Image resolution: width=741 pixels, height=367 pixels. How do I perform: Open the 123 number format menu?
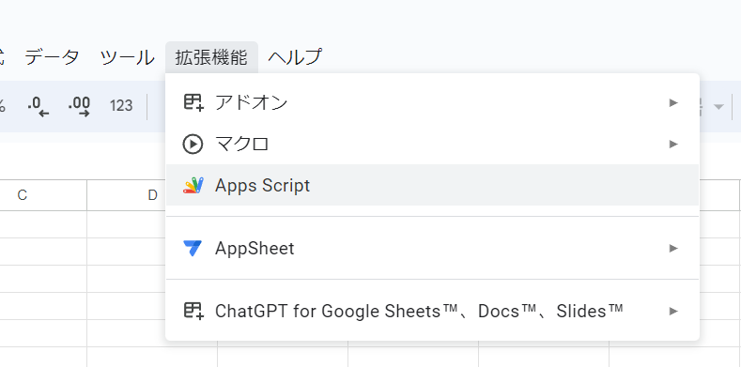[x=121, y=106]
